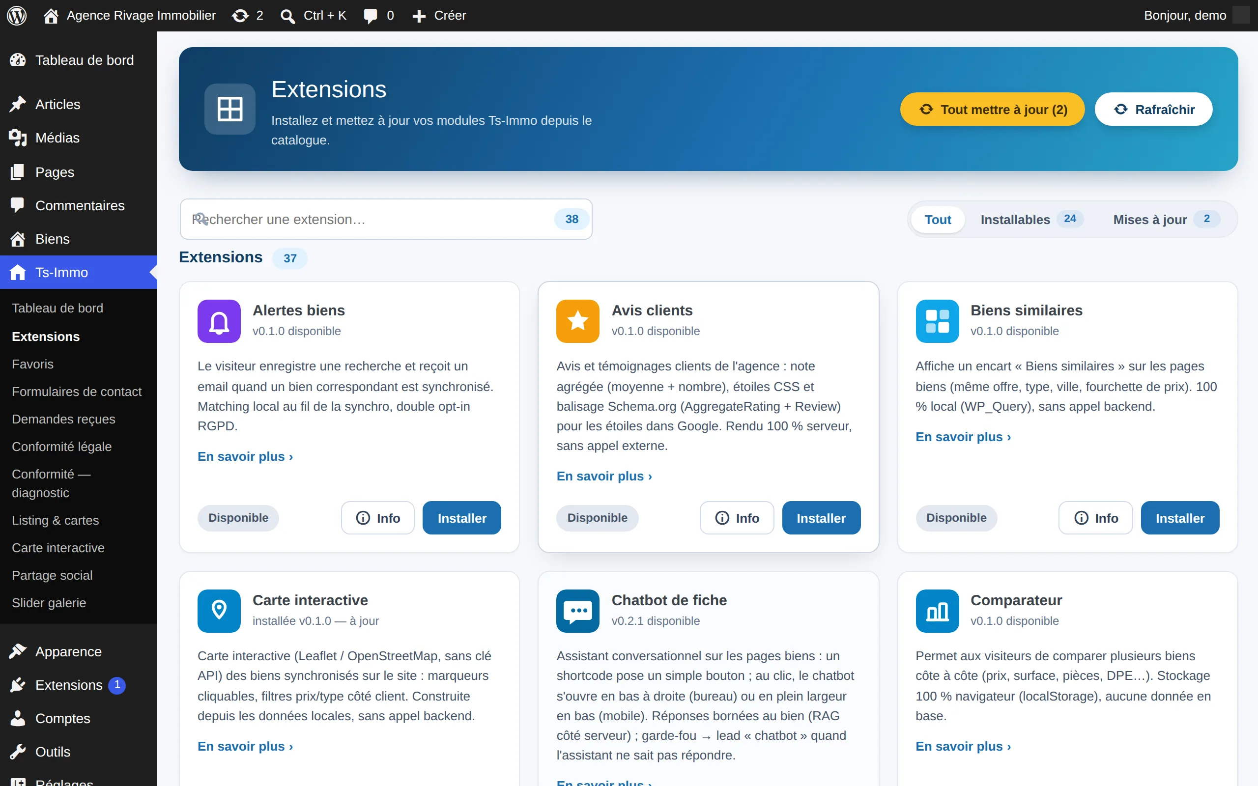The image size is (1258, 786).
Task: Show Info for Alertes biens
Action: pos(377,518)
